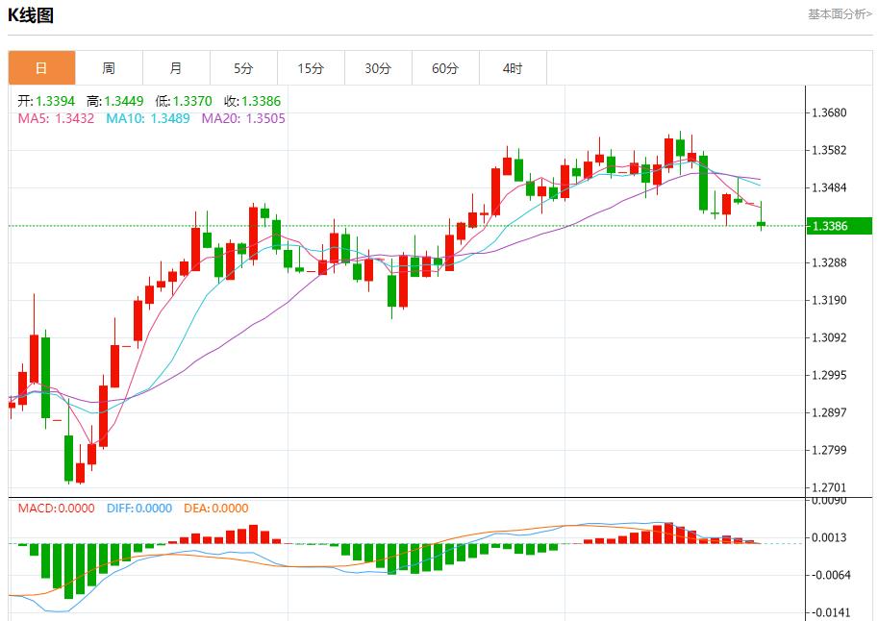Select the 日 daily chart tab
The width and height of the screenshot is (878, 621).
41,68
